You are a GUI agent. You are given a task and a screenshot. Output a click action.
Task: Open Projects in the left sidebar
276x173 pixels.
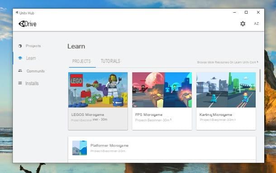click(x=33, y=46)
